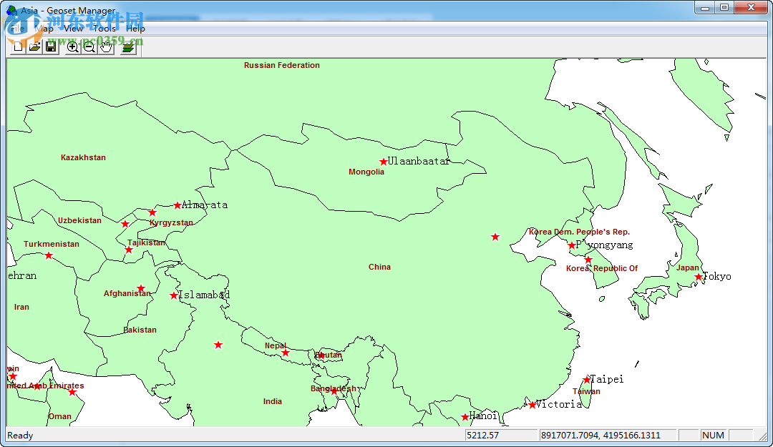Create a new geoset with the New icon
This screenshot has width=773, height=447.
[x=16, y=46]
